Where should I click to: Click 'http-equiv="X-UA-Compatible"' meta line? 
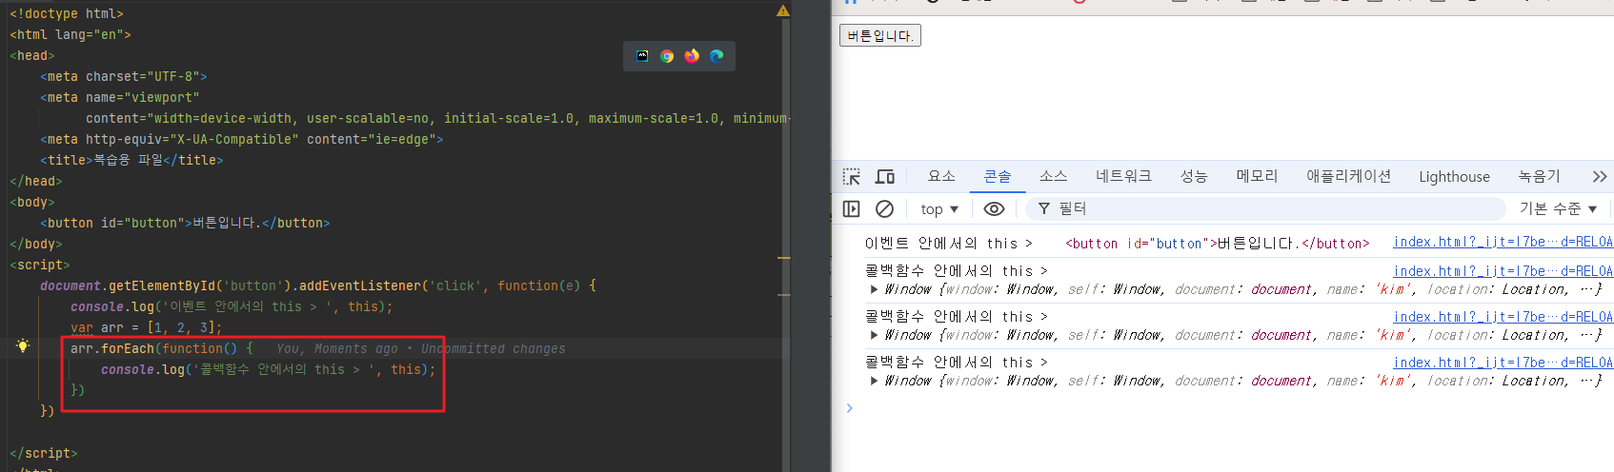pyautogui.click(x=242, y=139)
